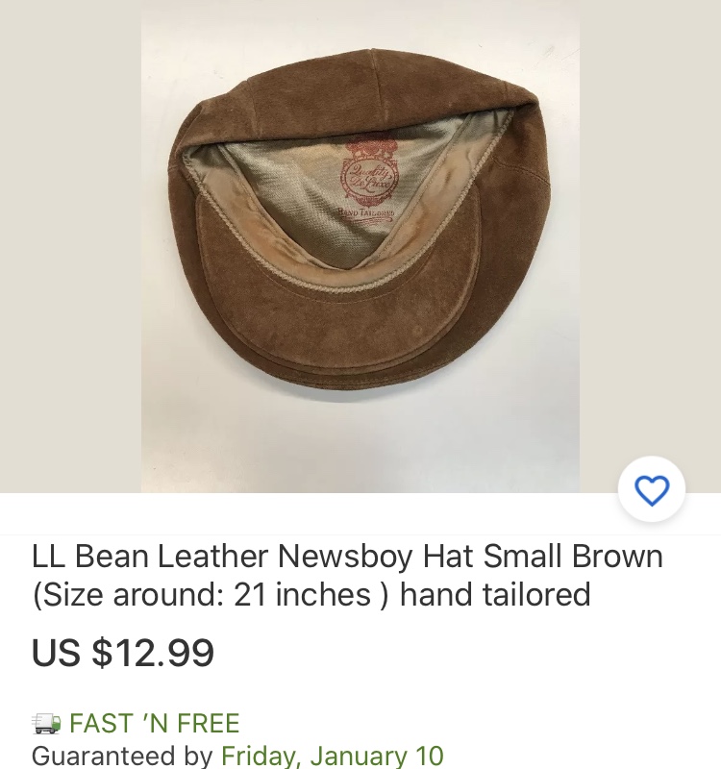
Task: Tap the white backdrop below the hat
Action: click(x=360, y=441)
